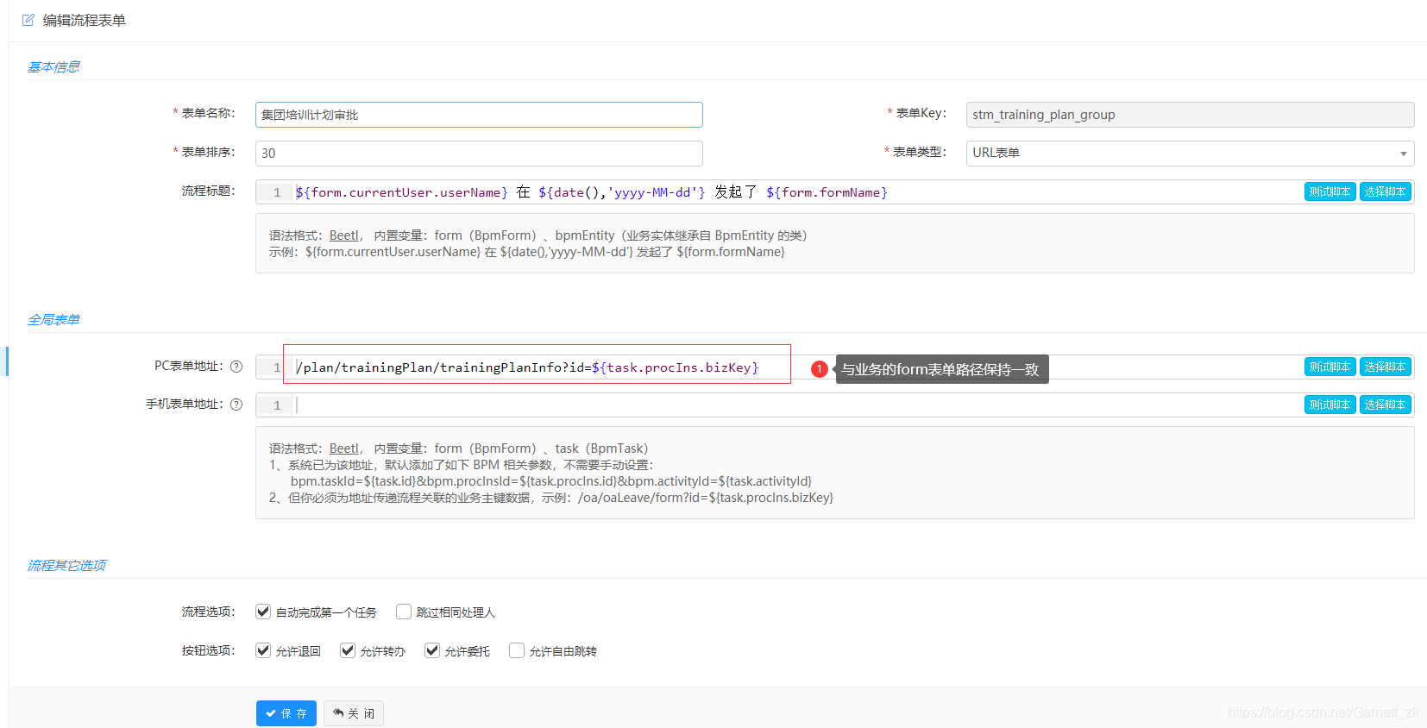The height and width of the screenshot is (728, 1427).
Task: Open Beetl link in 流程标题 help text
Action: point(344,235)
